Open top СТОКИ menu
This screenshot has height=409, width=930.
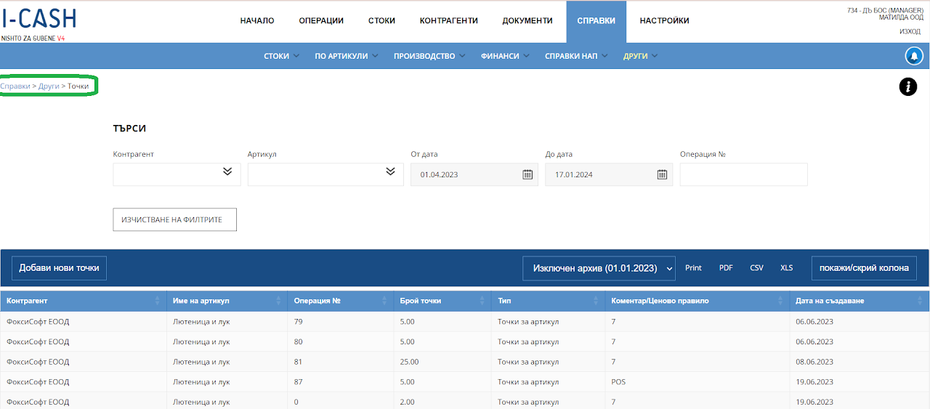[381, 21]
